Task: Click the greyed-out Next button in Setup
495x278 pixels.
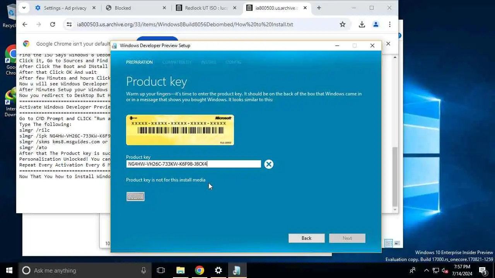Action: pyautogui.click(x=347, y=238)
